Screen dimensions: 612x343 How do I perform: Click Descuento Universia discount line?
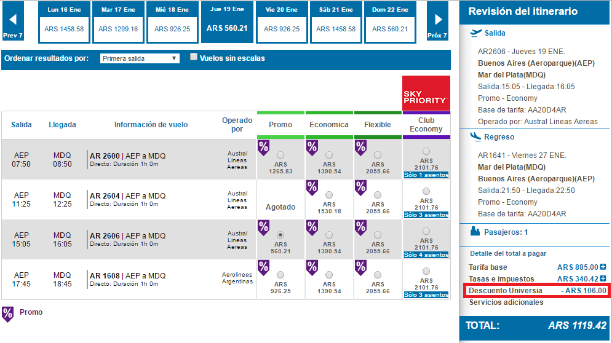point(538,291)
